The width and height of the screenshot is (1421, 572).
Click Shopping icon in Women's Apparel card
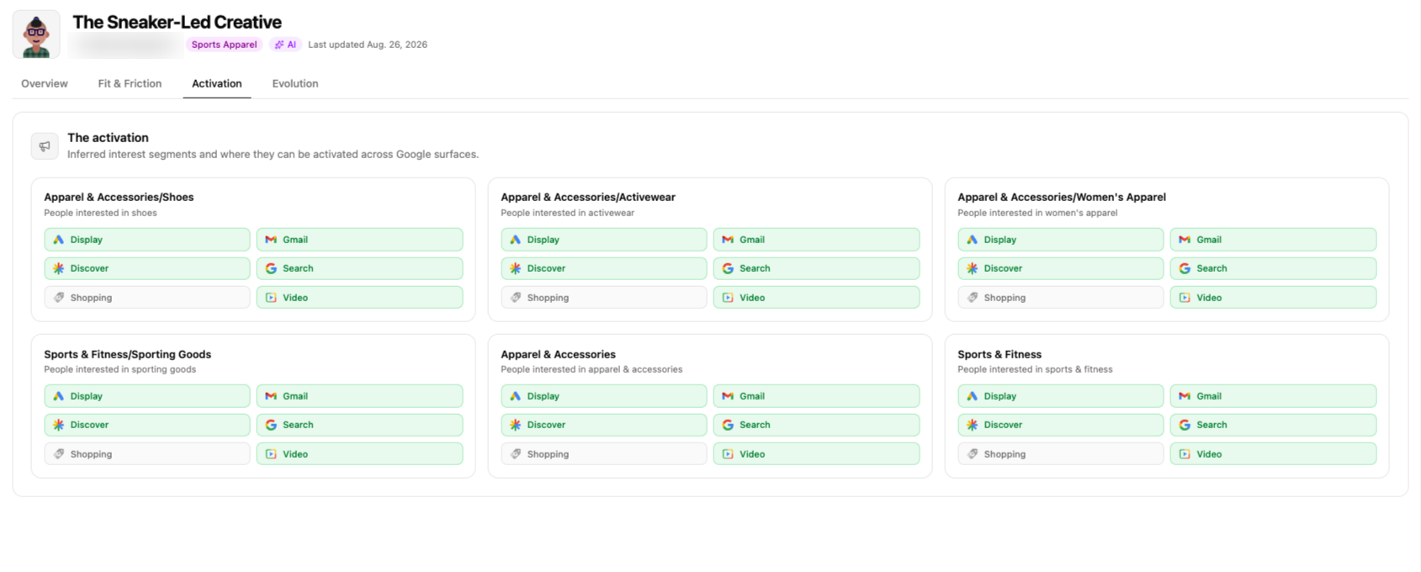973,298
